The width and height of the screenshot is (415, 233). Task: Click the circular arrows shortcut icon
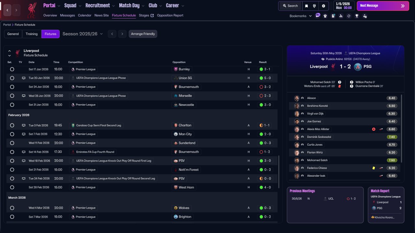[349, 16]
